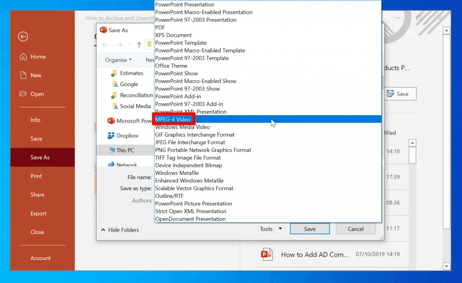This screenshot has height=283, width=462.
Task: Select PowerPoint Presentation file type
Action: click(x=268, y=5)
